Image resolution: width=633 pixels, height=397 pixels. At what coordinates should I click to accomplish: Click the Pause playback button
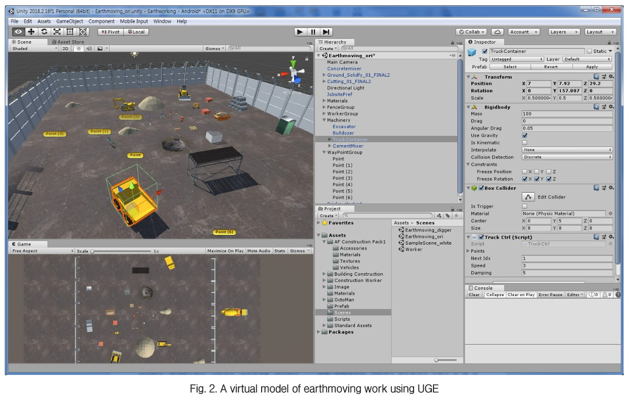pos(314,32)
